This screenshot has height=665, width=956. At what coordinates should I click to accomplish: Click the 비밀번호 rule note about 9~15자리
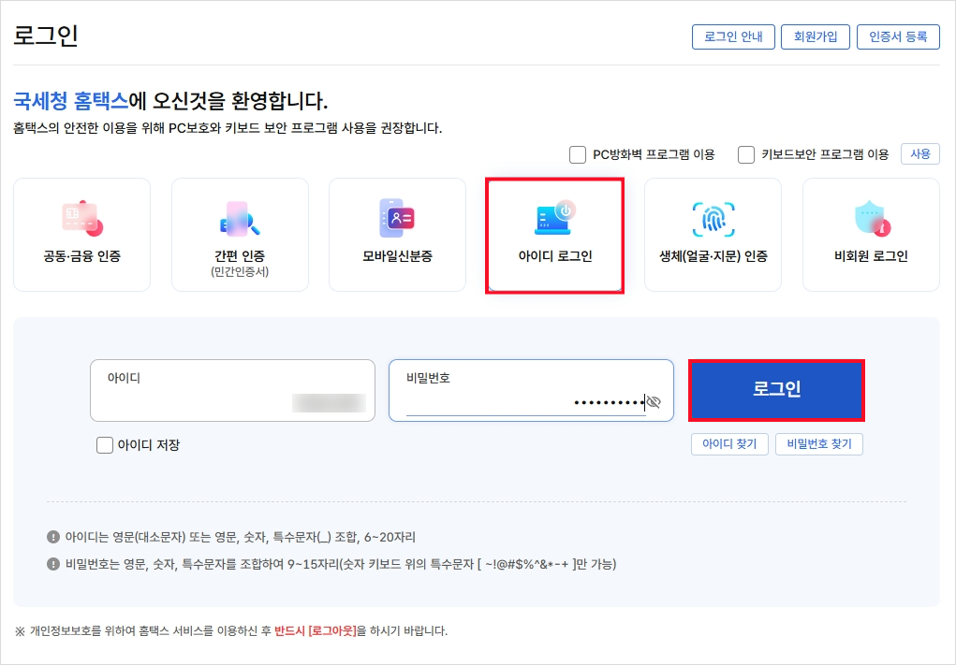340,564
